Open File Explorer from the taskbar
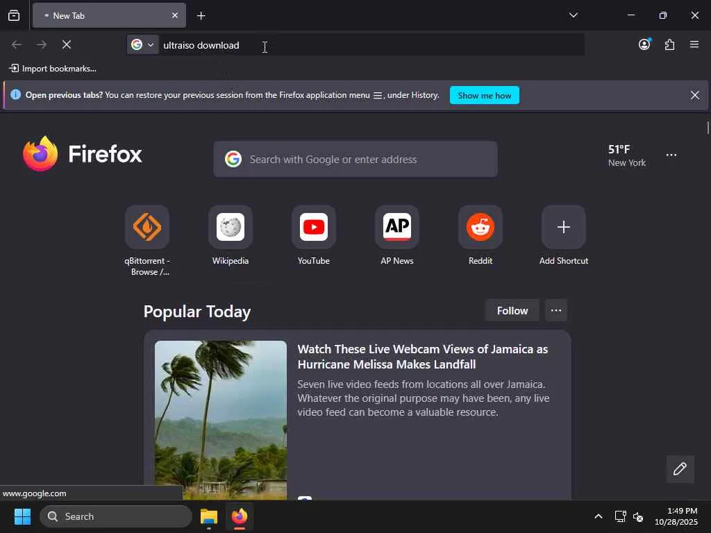The image size is (711, 533). click(209, 516)
